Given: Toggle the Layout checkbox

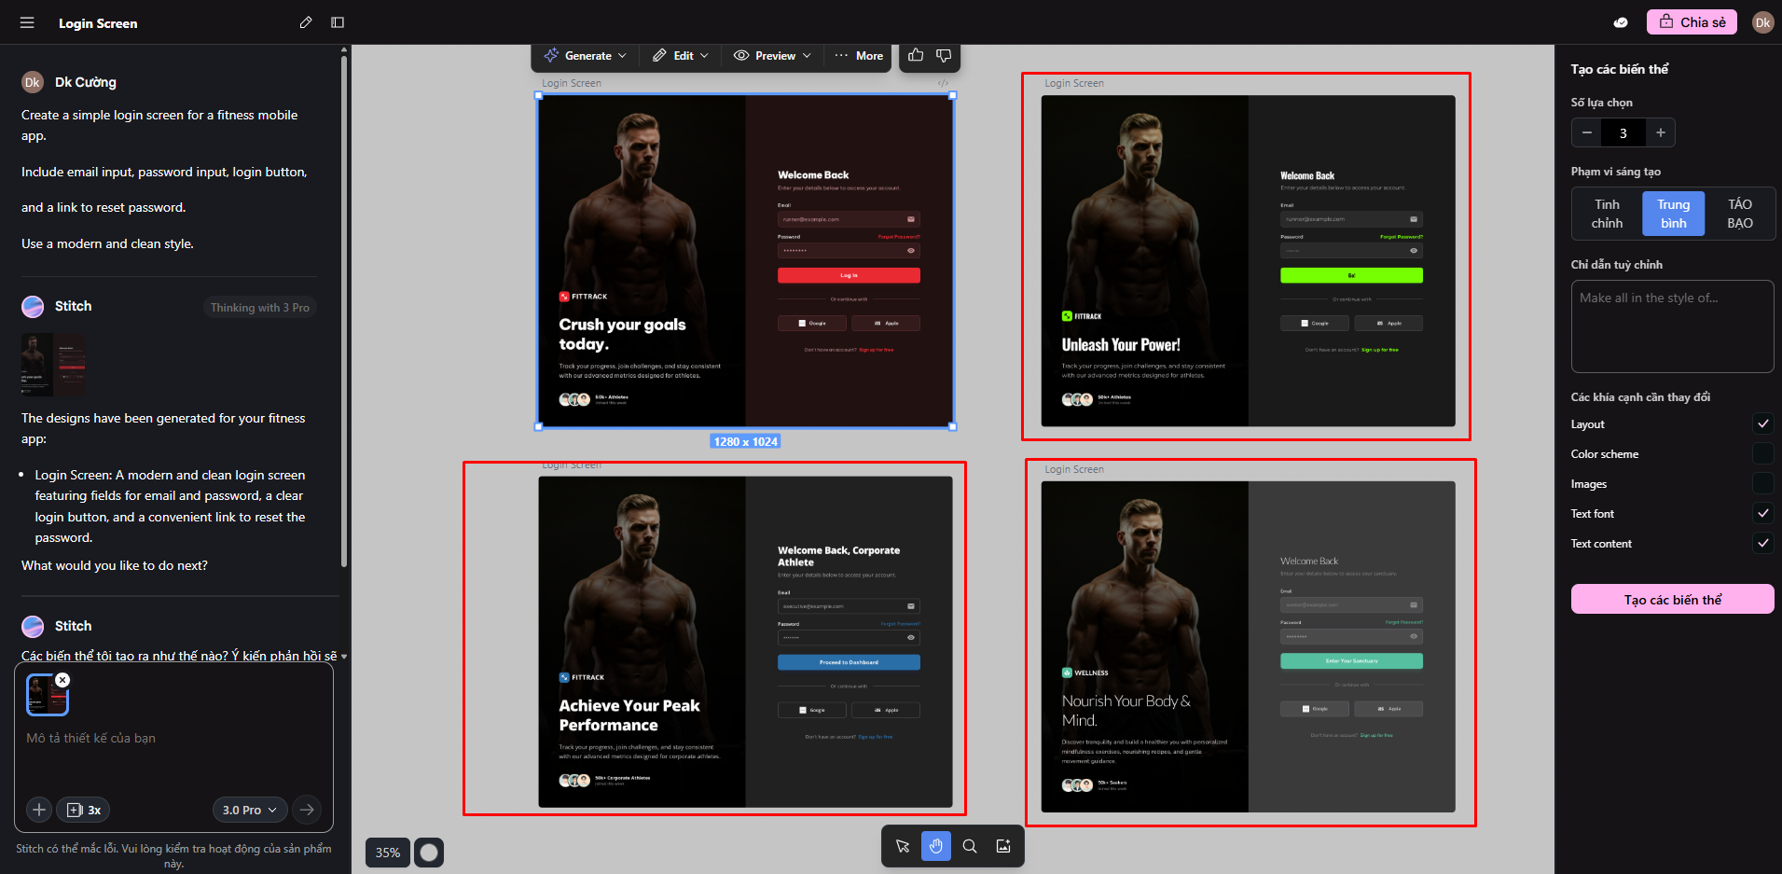Looking at the screenshot, I should click(x=1762, y=424).
